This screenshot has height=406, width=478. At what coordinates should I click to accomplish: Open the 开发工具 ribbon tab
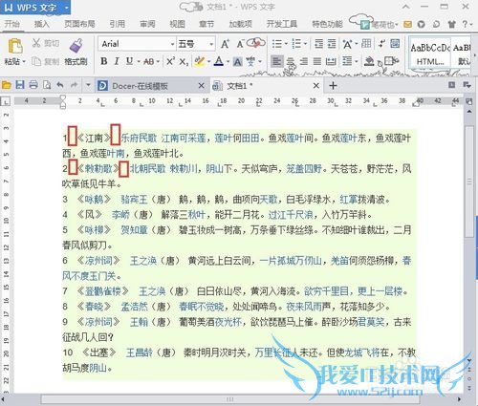coord(282,24)
